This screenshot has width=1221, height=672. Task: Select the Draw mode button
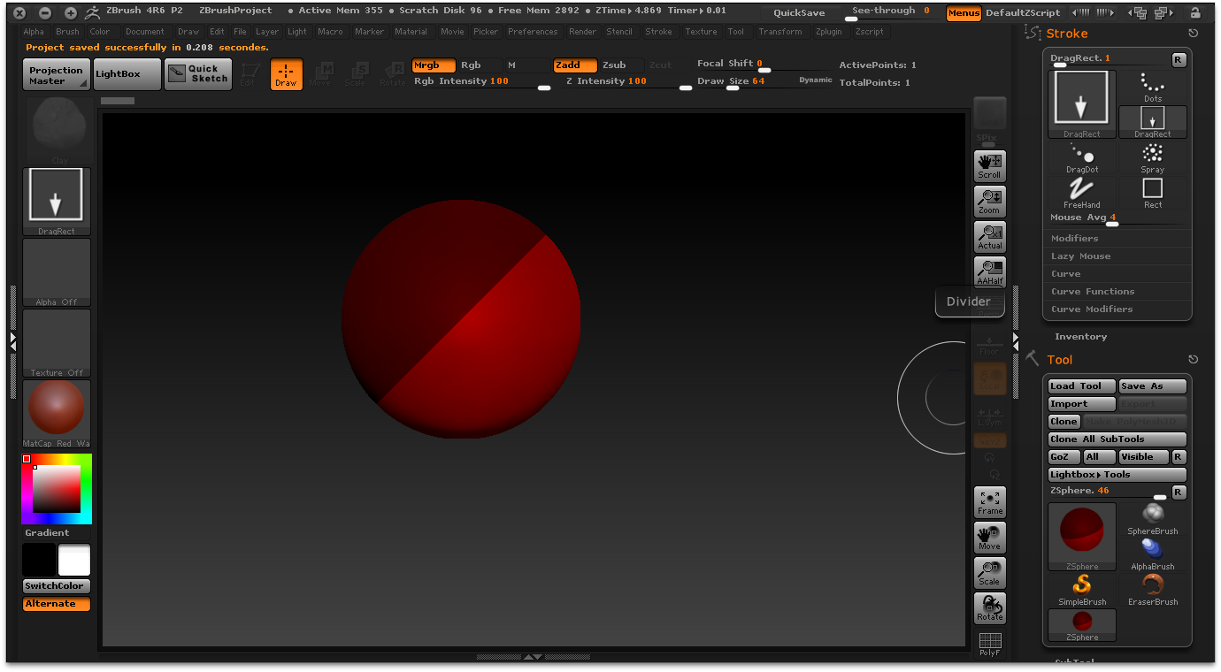coord(286,74)
